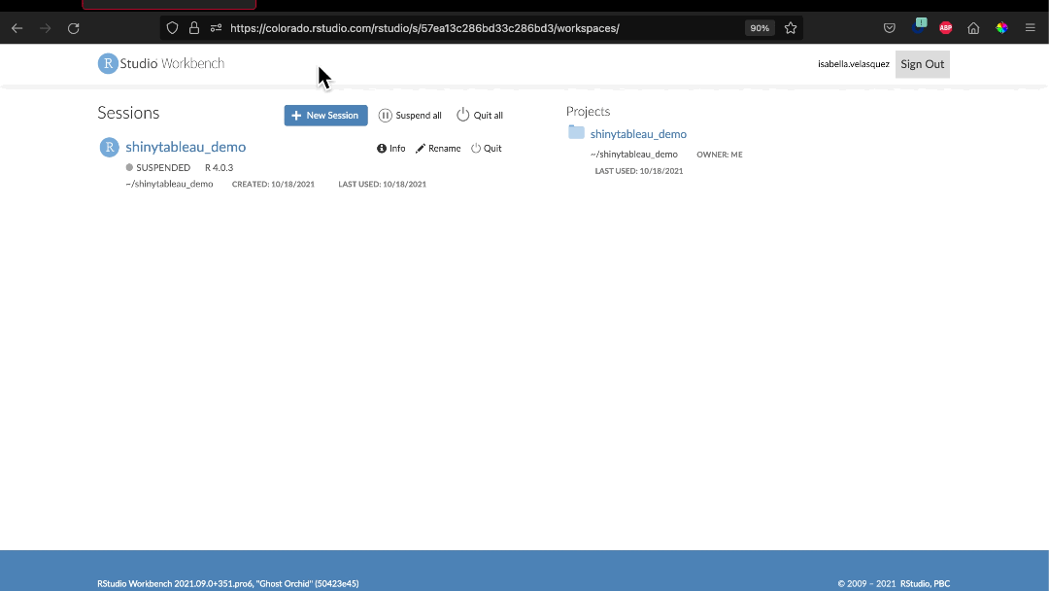Click the session's R avatar icon

109,147
